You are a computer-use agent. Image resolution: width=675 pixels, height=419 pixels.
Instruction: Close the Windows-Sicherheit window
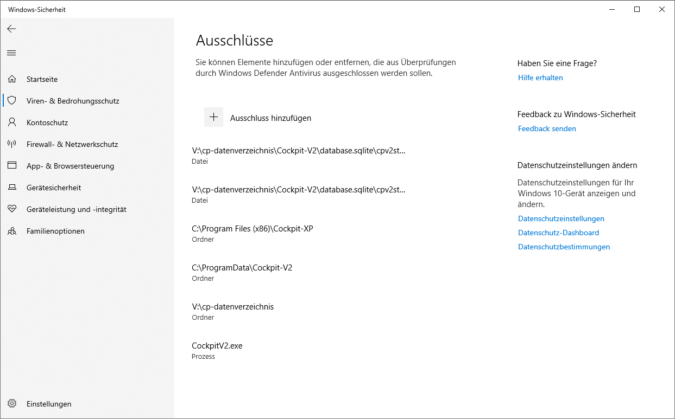(662, 9)
